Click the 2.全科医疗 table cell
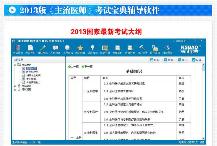The height and width of the screenshot is (146, 217). coord(91,112)
